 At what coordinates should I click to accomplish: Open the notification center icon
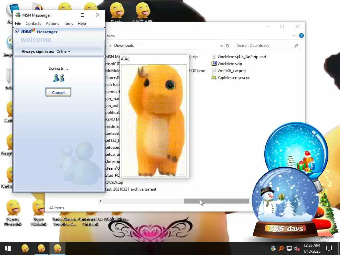329,248
